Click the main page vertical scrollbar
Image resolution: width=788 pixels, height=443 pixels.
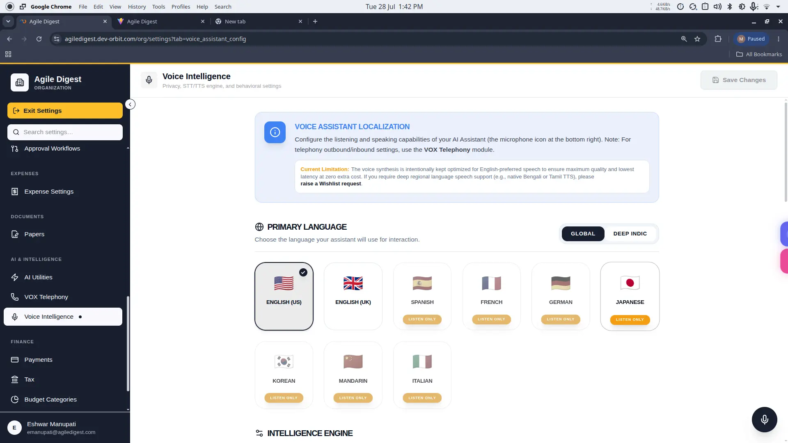point(786,152)
